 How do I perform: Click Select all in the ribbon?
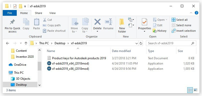click(180, 20)
